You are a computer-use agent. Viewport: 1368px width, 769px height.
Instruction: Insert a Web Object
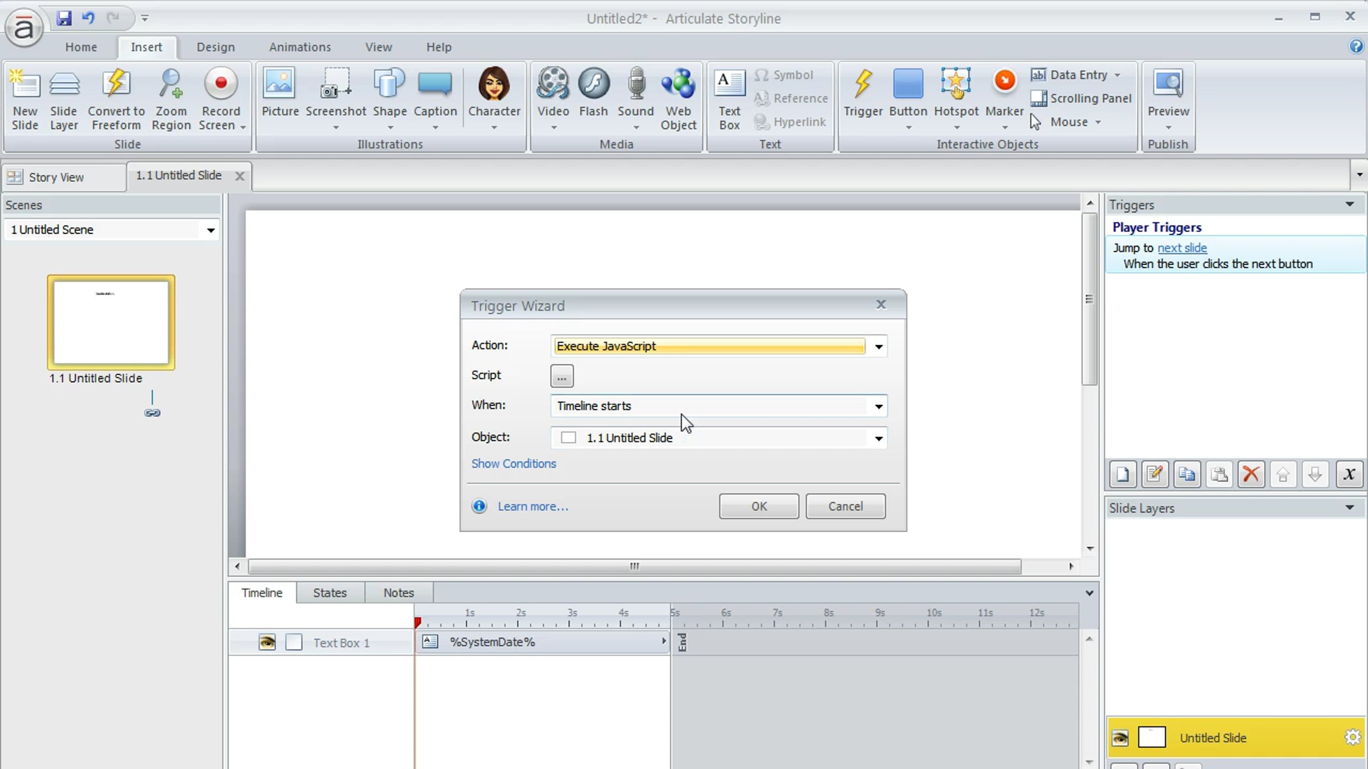[678, 97]
